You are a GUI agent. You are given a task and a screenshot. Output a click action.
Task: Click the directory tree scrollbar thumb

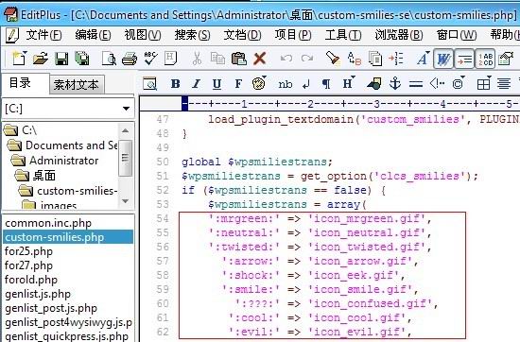pos(125,158)
